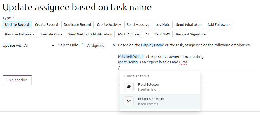This screenshot has height=115, width=260.
Task: Click the Assignees field selector
Action: tap(96, 46)
